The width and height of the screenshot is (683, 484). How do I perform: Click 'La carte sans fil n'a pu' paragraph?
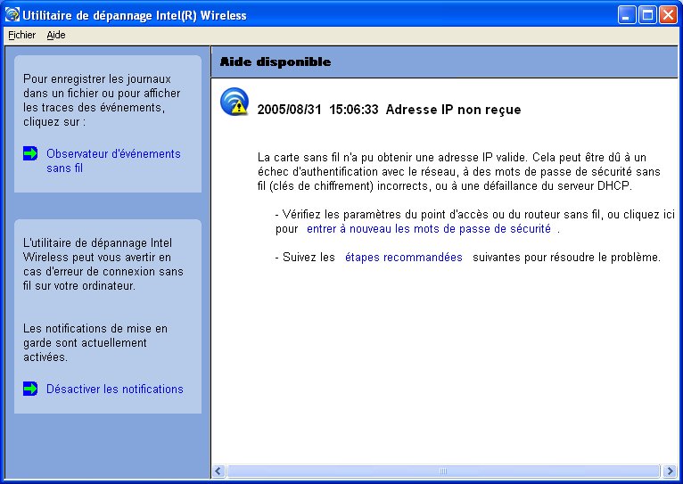coord(459,171)
